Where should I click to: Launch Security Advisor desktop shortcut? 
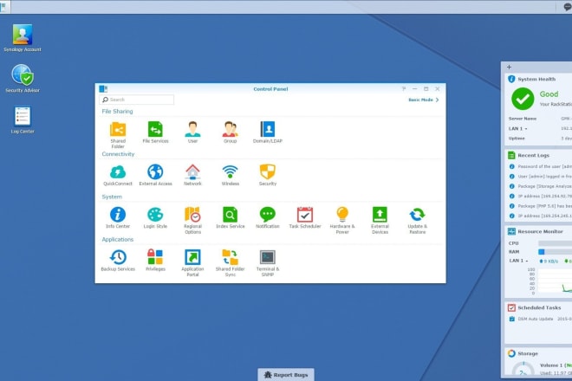click(23, 79)
